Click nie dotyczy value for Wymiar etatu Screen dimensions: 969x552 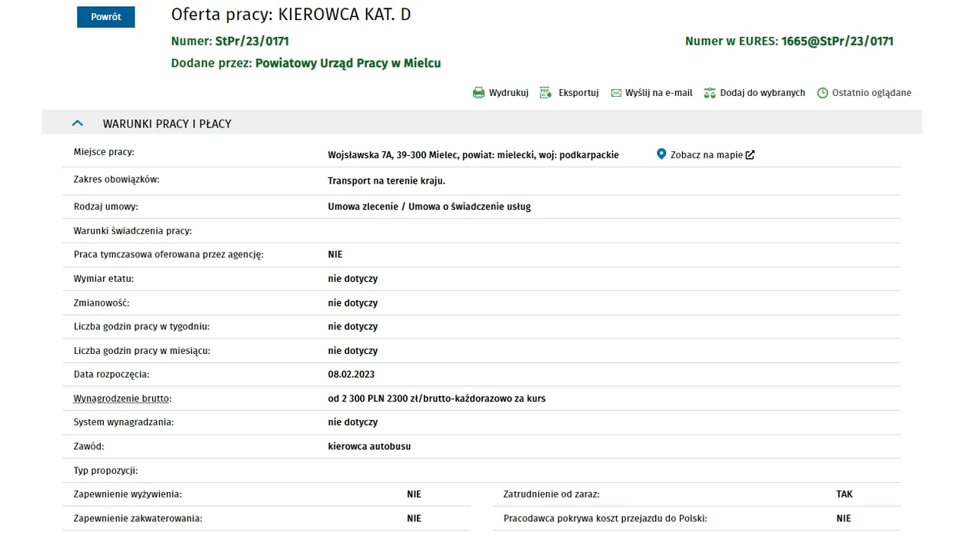coord(353,279)
